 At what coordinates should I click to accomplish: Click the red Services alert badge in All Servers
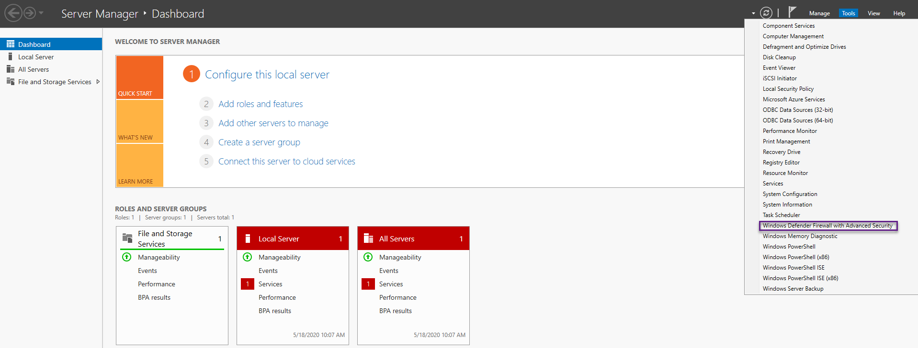pos(368,284)
